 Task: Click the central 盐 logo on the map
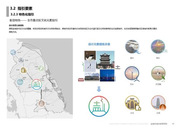(37, 85)
